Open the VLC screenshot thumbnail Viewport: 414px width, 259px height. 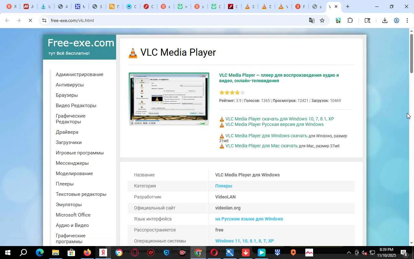coord(169,99)
